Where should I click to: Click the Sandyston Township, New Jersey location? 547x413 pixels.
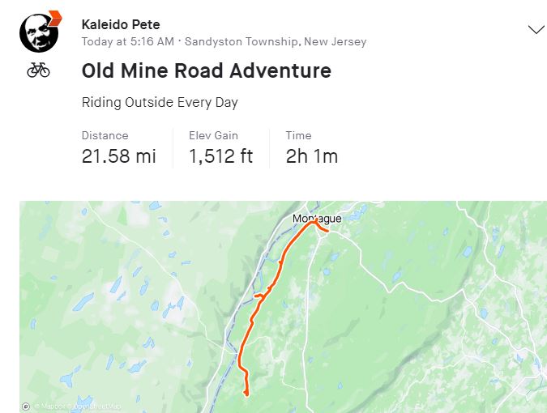pos(276,41)
